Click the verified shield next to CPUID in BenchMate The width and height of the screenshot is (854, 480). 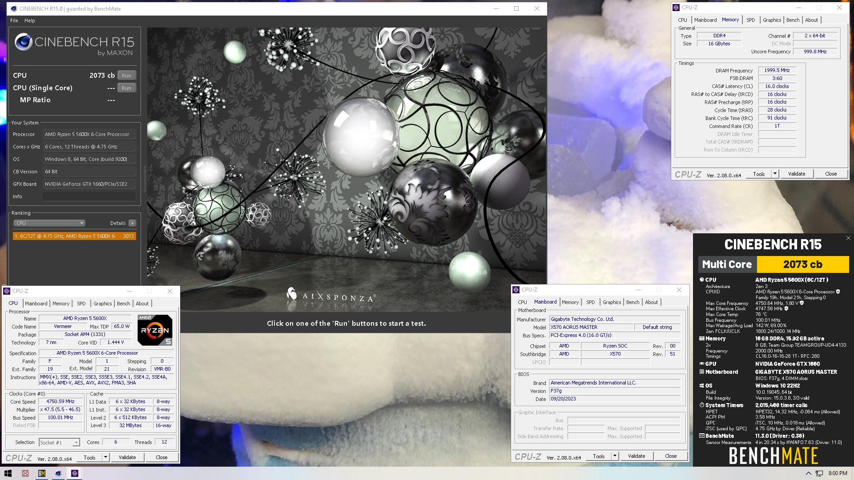click(x=838, y=292)
